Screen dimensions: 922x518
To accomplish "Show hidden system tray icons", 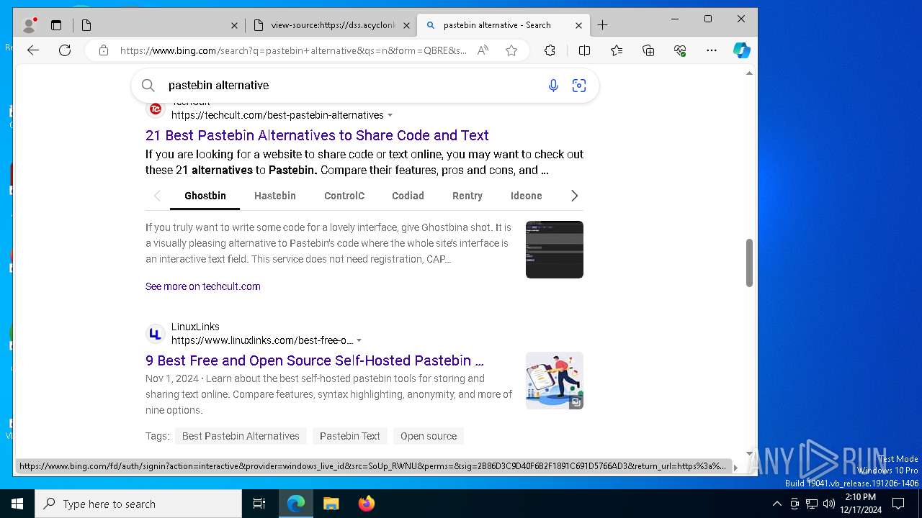I will [776, 504].
